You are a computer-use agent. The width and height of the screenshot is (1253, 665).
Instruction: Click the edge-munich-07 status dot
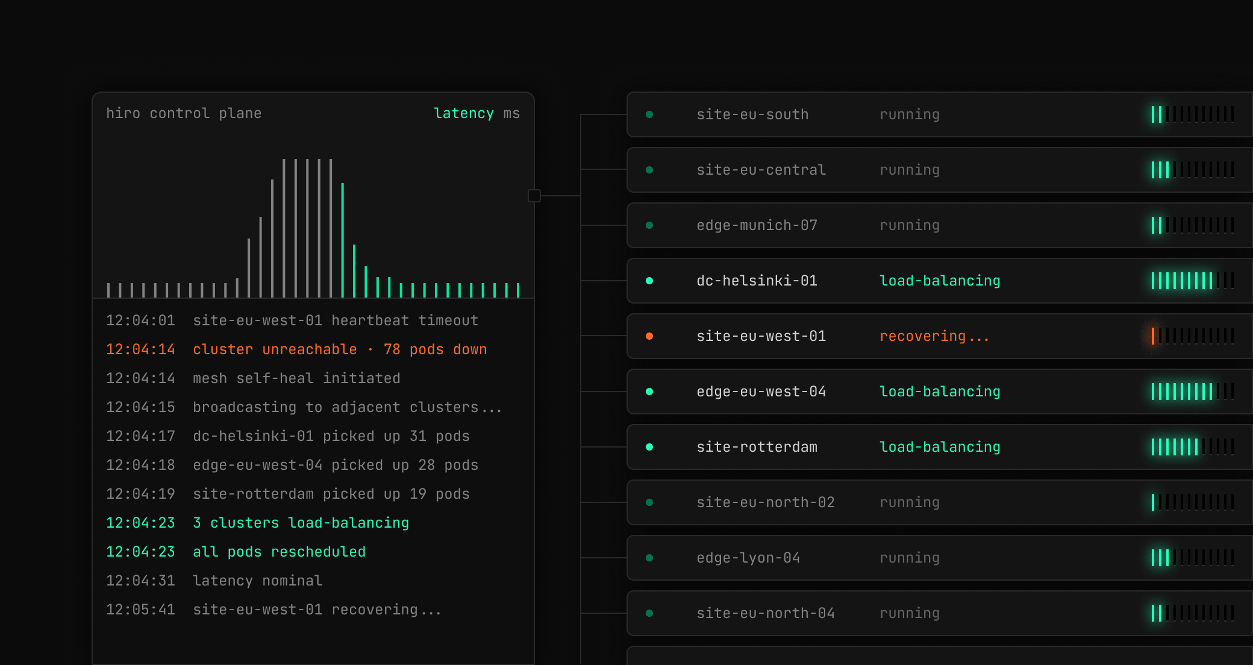649,225
